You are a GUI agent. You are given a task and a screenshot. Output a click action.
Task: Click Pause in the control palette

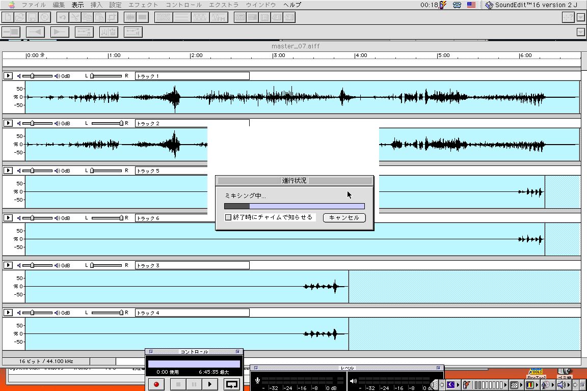coord(194,384)
